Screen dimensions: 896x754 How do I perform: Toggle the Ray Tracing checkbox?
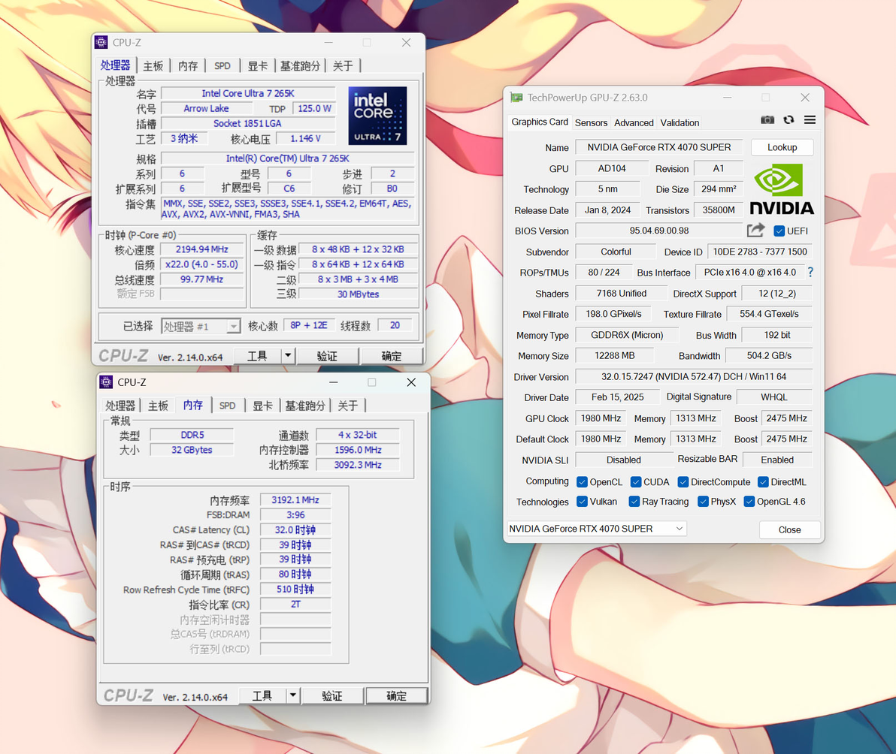pos(634,501)
